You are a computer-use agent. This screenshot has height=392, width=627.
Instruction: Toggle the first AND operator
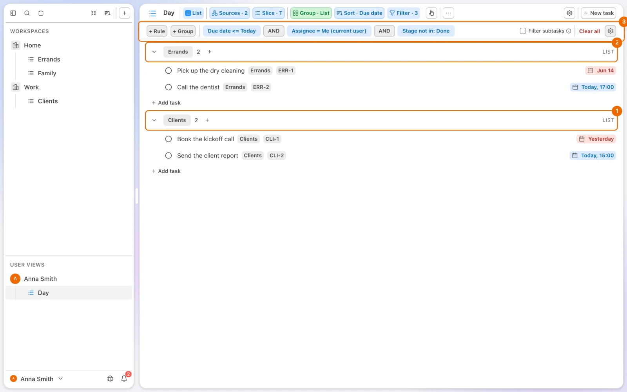click(274, 31)
